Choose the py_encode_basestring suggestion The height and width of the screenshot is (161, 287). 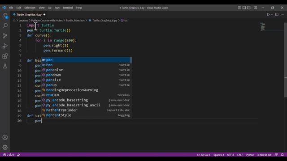tap(86, 100)
